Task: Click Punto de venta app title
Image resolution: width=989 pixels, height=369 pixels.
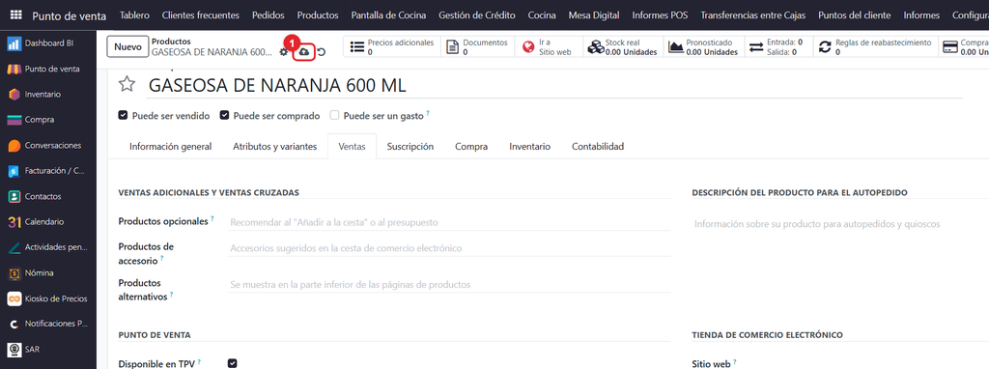Action: pos(70,15)
